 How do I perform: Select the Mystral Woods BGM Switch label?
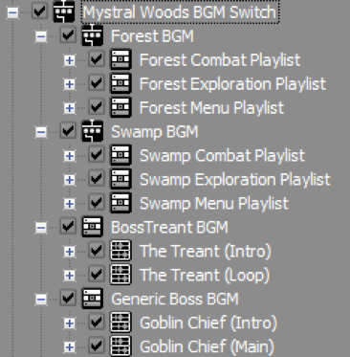pyautogui.click(x=180, y=11)
